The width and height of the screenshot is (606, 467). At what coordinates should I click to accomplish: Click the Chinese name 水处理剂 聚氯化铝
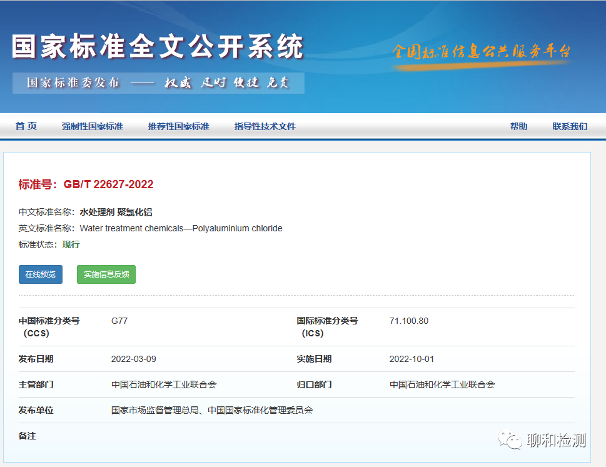coord(116,213)
